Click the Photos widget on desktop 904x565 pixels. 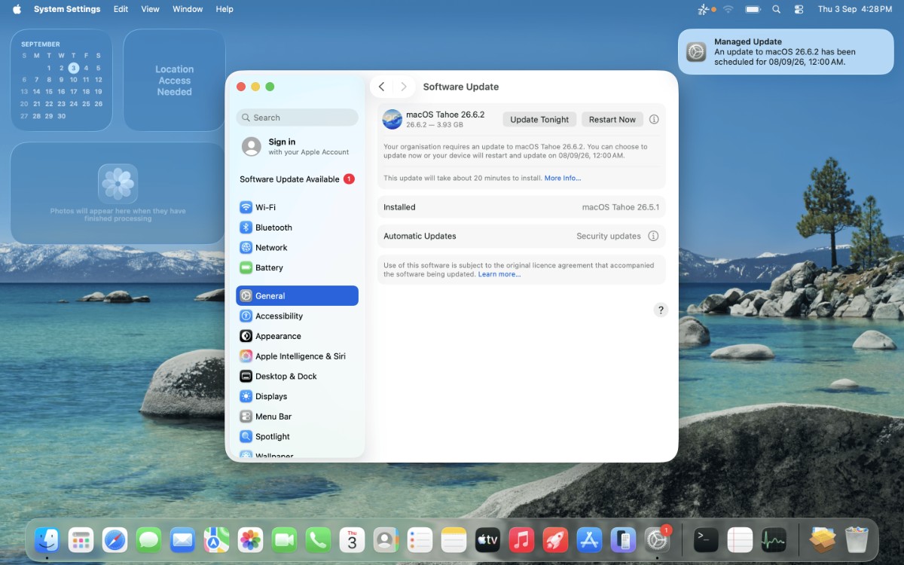coord(118,194)
